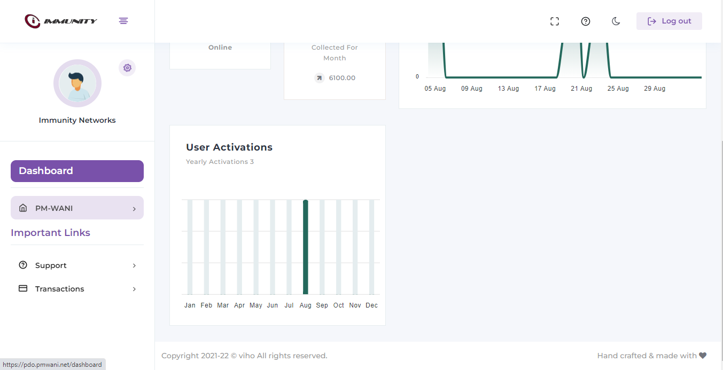Click the page's vertical scrollbar
The width and height of the screenshot is (723, 370).
721,240
